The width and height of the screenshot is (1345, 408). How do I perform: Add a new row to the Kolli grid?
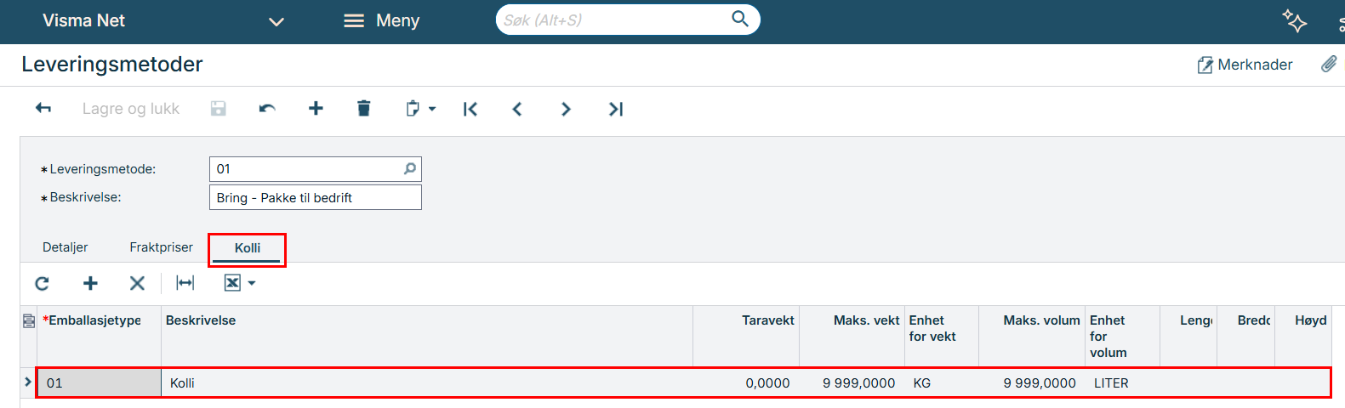[90, 283]
